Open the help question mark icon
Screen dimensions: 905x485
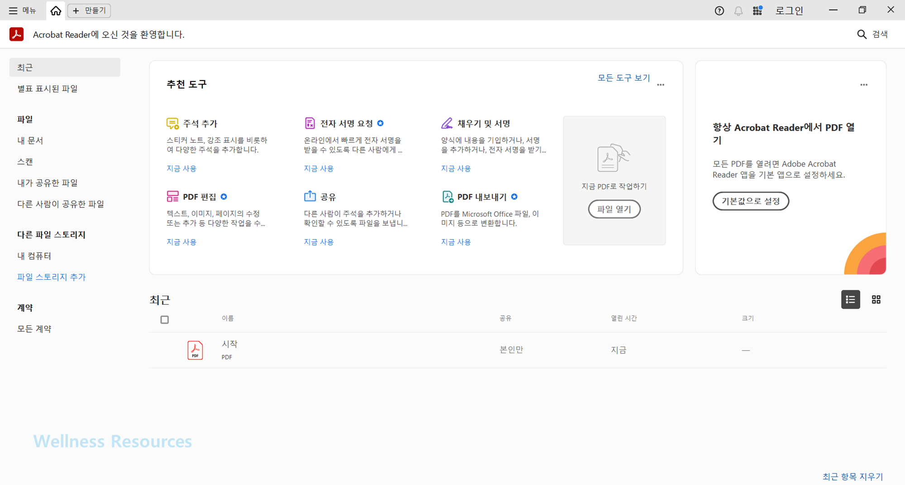click(719, 11)
